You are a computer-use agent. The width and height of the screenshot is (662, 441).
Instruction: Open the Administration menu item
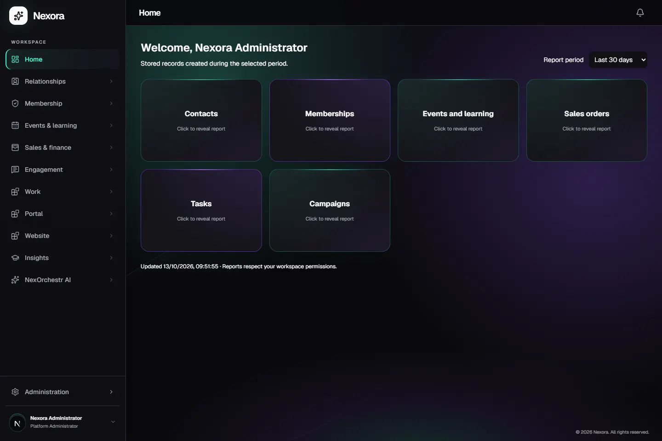point(63,392)
